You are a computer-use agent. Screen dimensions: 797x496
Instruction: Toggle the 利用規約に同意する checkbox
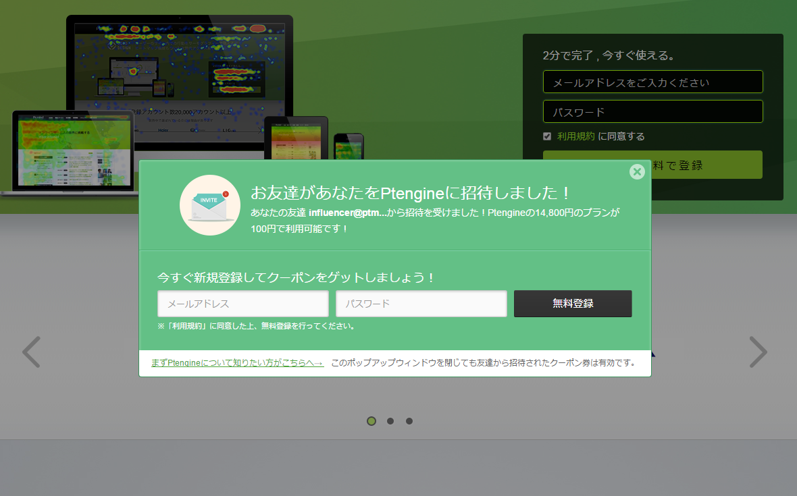tap(547, 136)
